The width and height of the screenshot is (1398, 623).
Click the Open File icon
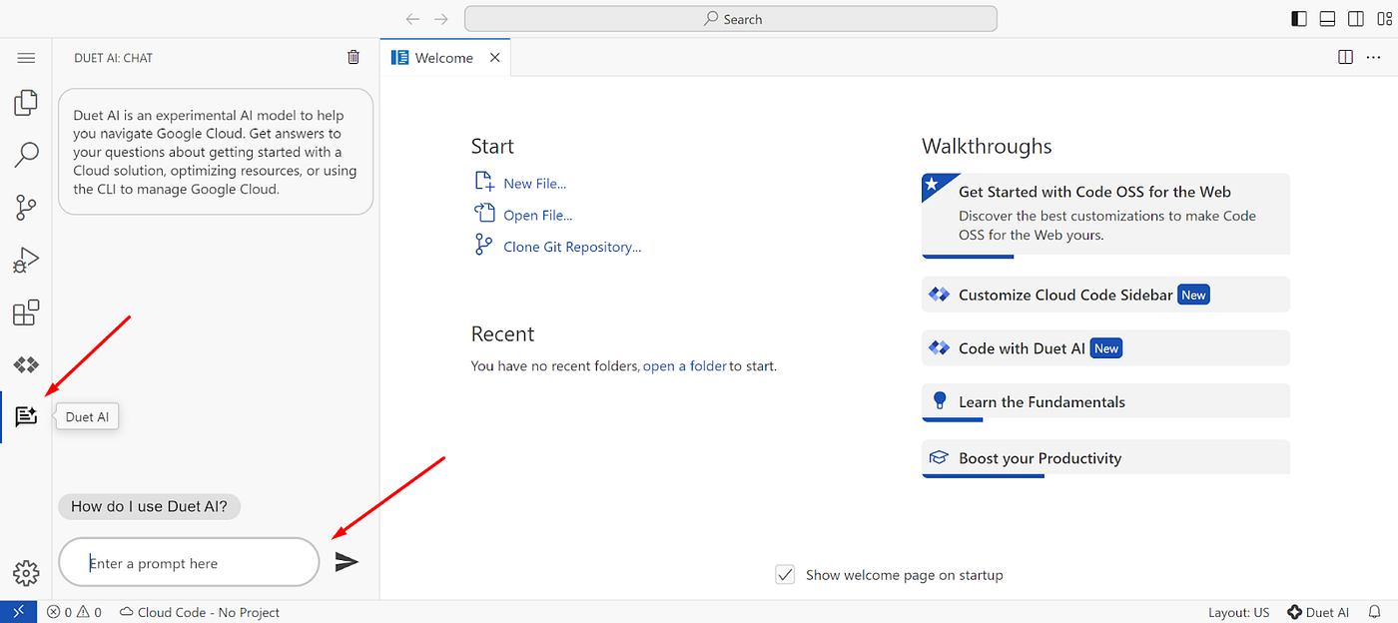pos(484,214)
